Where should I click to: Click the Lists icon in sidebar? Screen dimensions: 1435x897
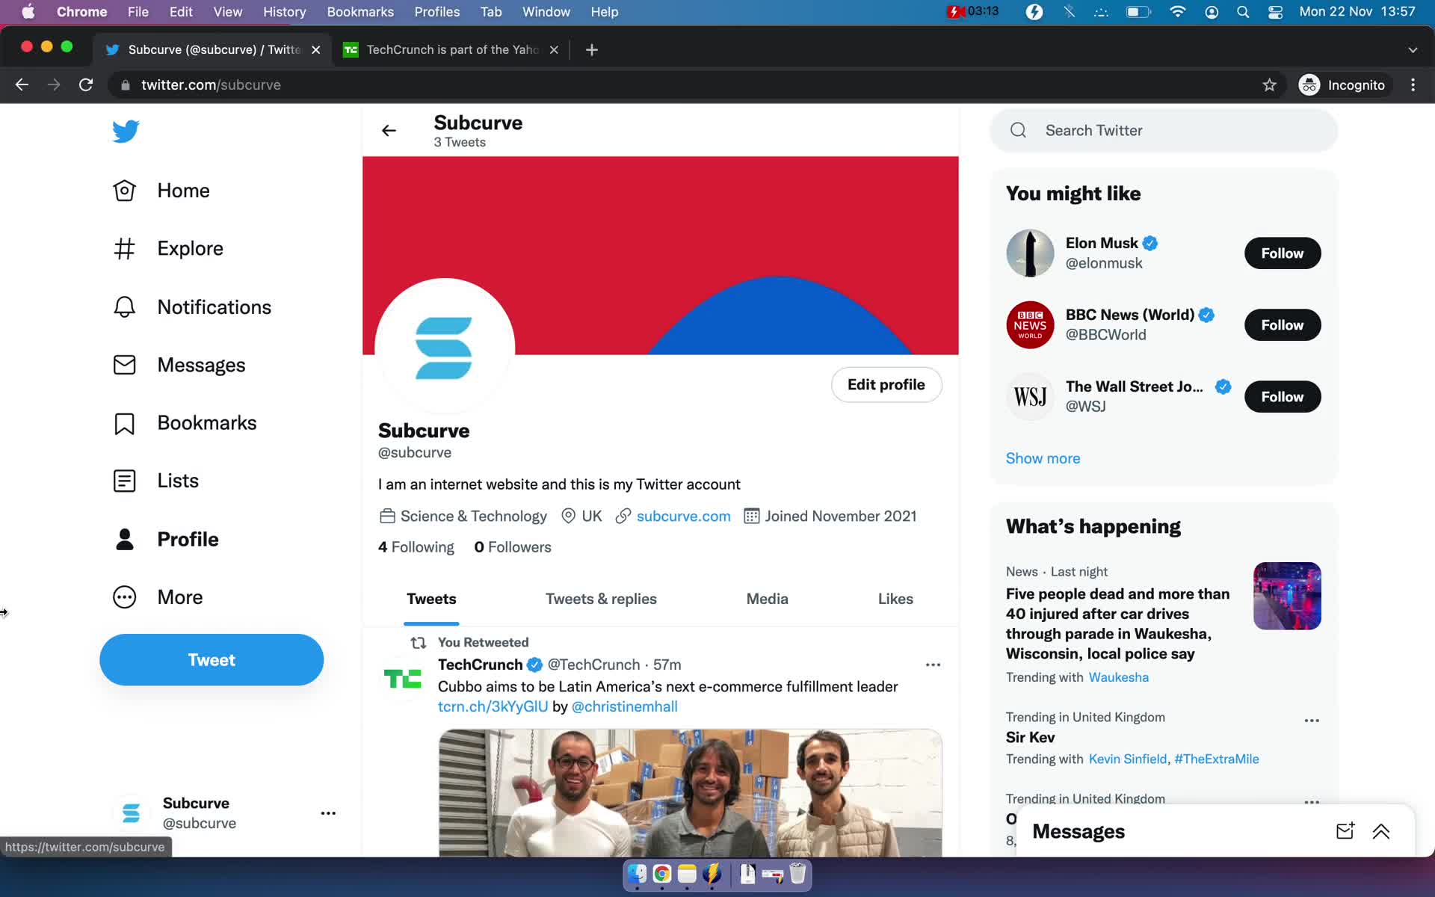click(x=124, y=481)
